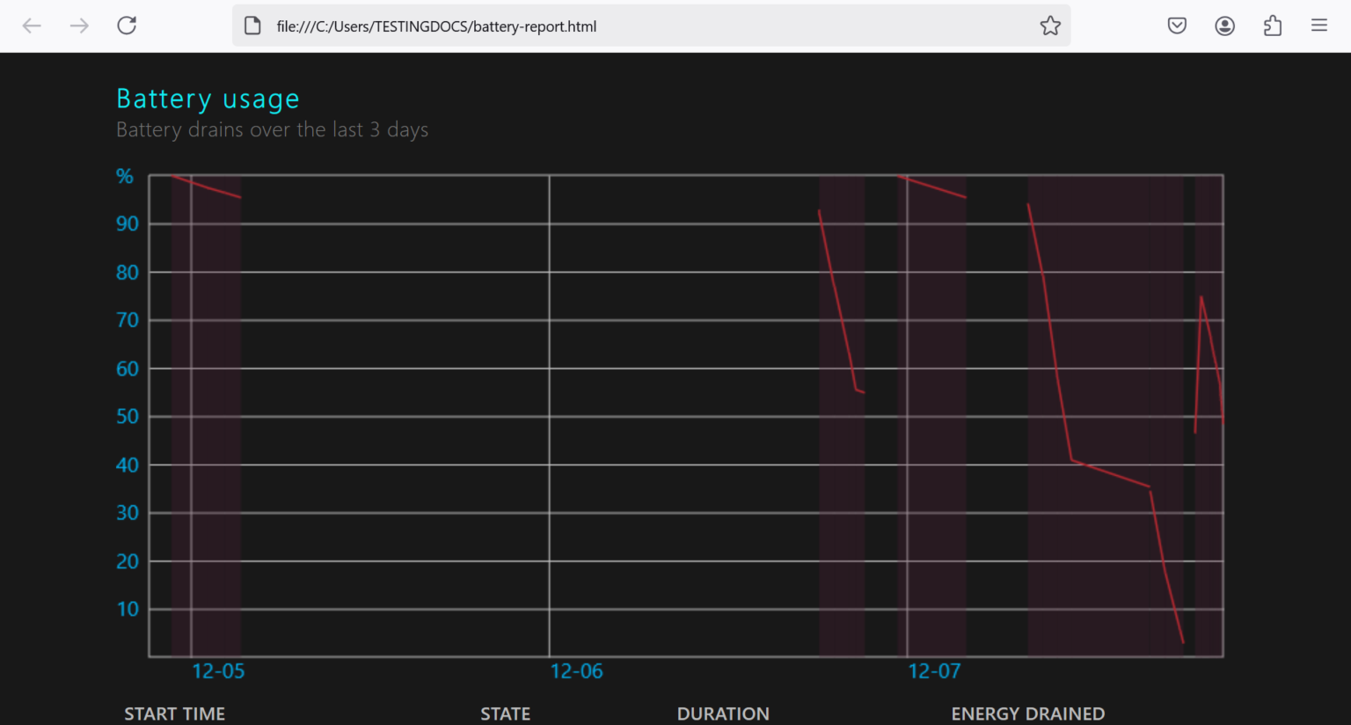Bookmark the page with the star icon
The image size is (1351, 725).
1050,26
